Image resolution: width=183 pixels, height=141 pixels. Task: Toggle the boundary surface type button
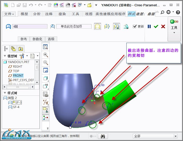[x=98, y=26]
